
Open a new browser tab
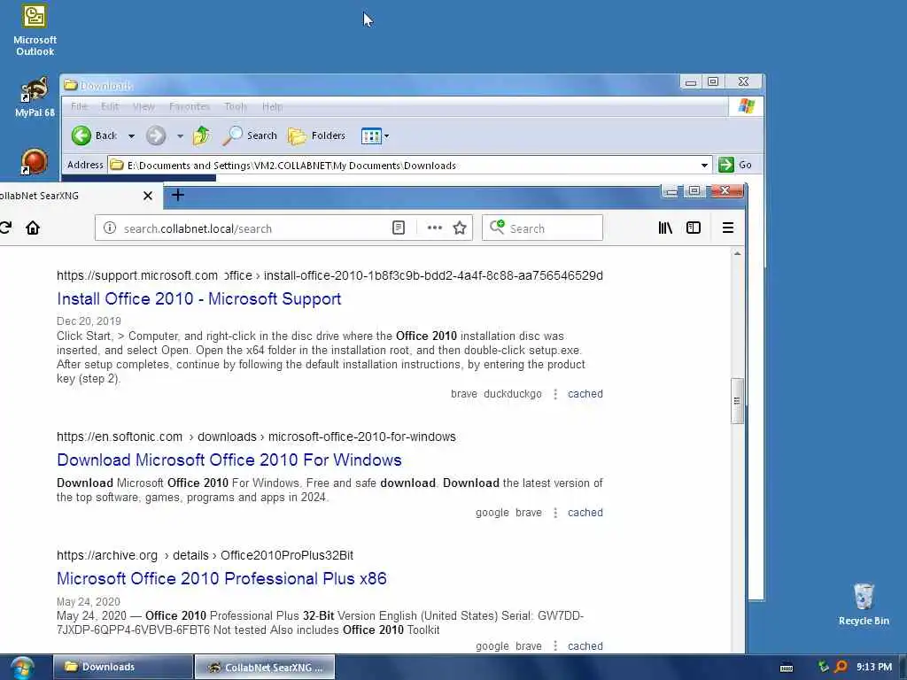[x=178, y=196]
